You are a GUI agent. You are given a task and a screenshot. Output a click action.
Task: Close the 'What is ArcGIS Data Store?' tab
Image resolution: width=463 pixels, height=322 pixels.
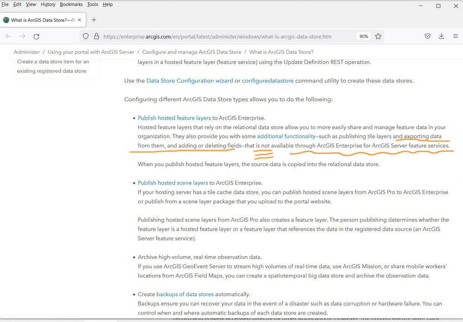[x=79, y=20]
